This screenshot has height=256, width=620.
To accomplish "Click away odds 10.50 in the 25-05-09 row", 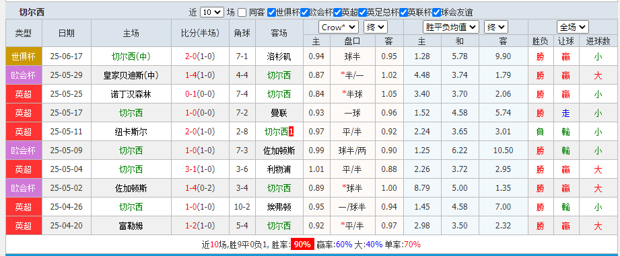I will 504,151.
